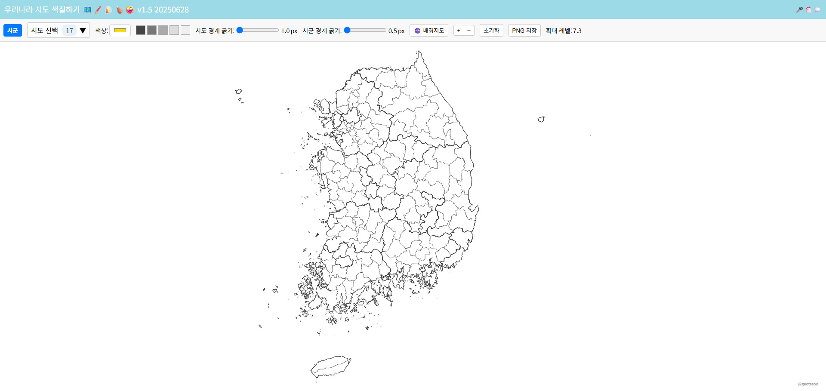Click the speech bubble icon in the header

point(817,9)
